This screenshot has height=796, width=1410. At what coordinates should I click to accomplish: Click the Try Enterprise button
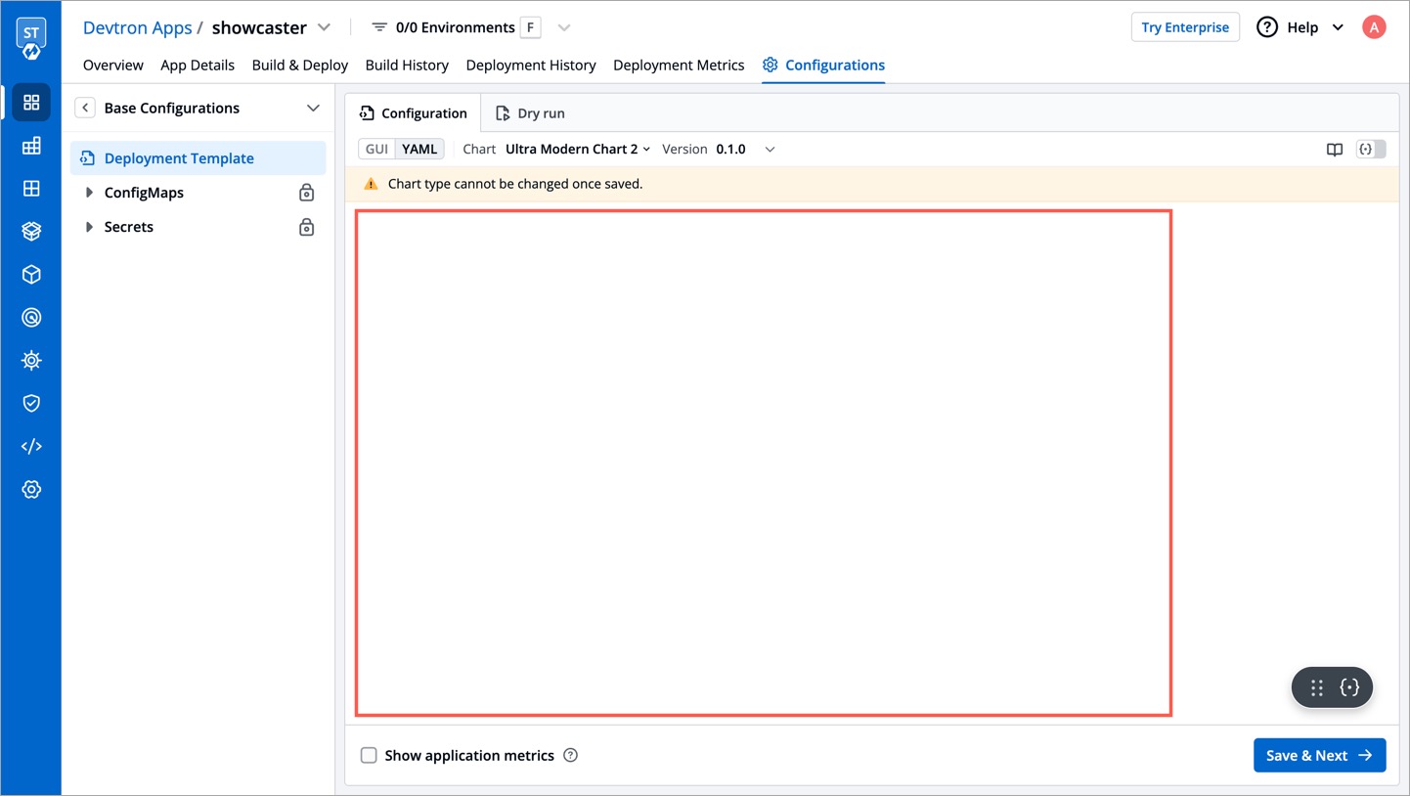pyautogui.click(x=1184, y=27)
